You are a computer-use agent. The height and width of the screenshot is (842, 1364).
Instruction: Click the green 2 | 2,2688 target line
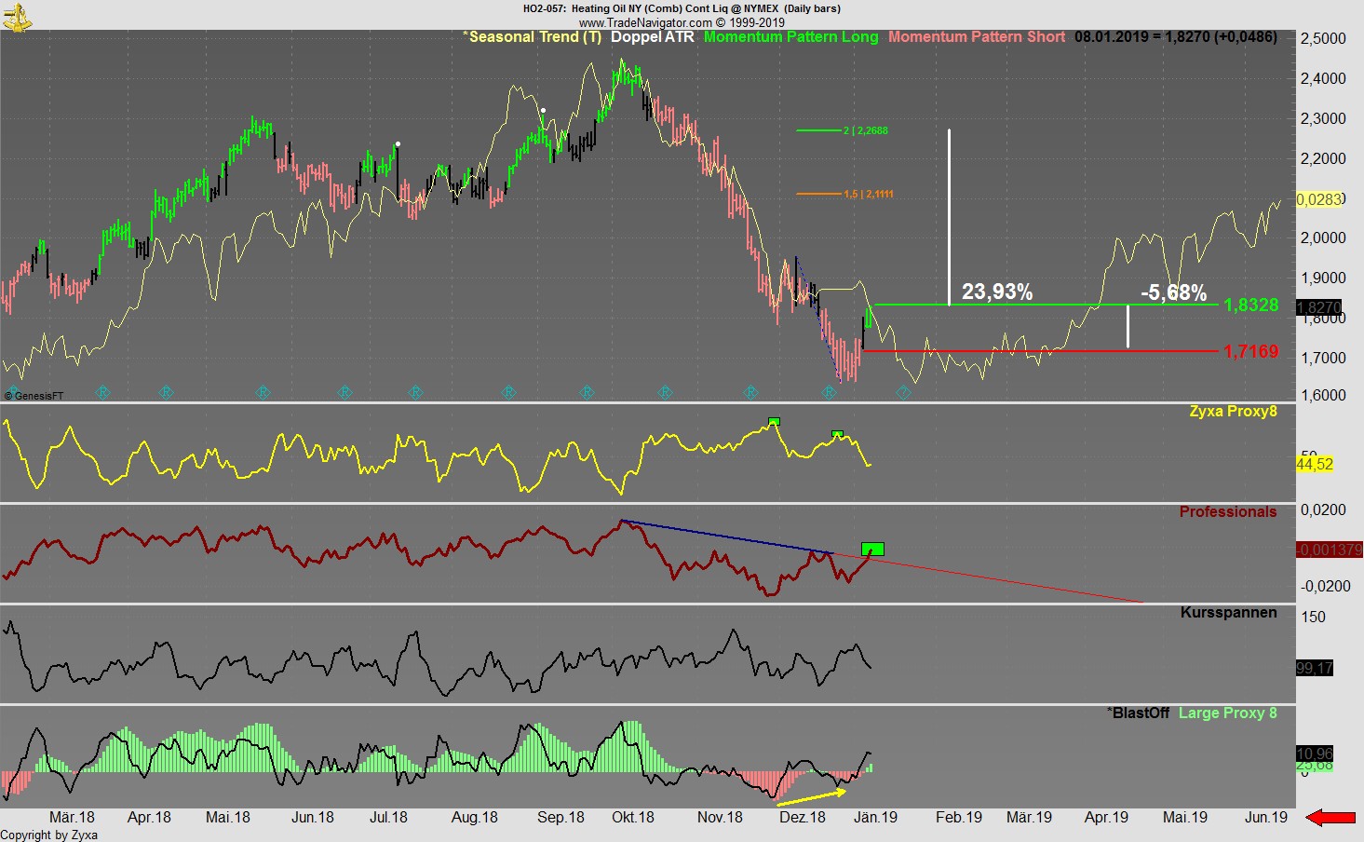pos(819,131)
